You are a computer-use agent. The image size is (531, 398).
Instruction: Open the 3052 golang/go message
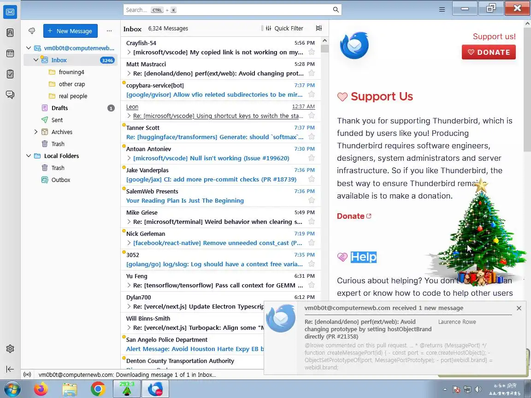[x=220, y=260]
